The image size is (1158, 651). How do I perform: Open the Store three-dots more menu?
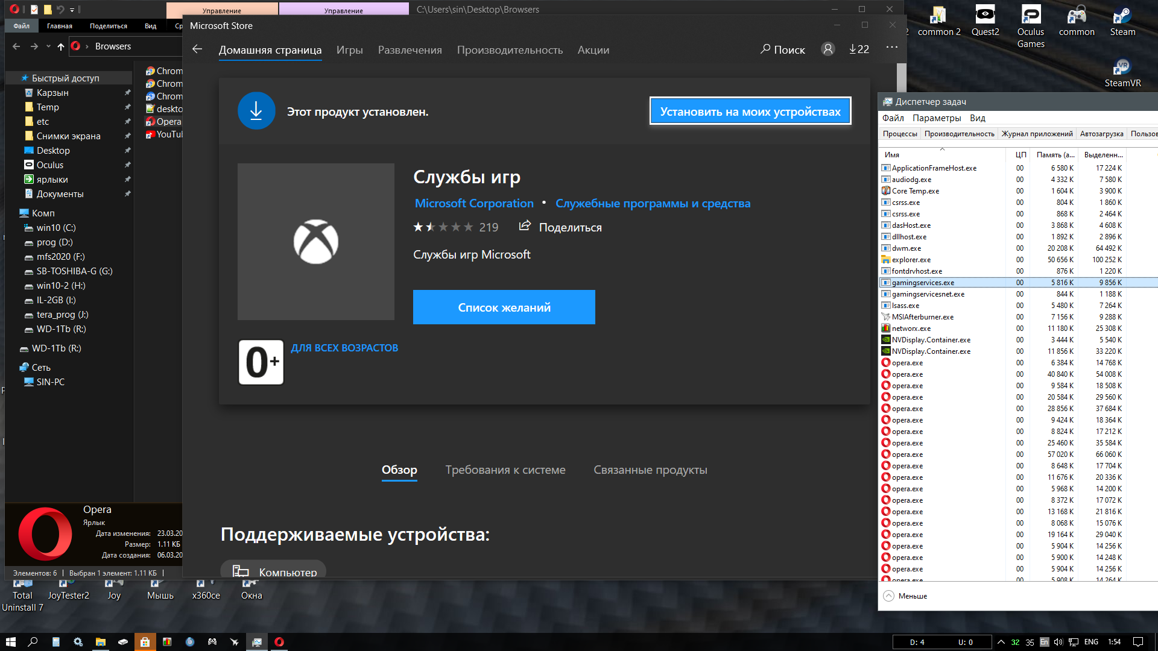(892, 48)
